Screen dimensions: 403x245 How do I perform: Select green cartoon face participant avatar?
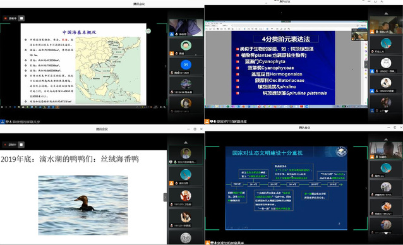(186, 45)
